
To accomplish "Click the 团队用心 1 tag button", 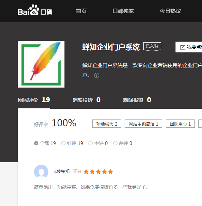I will pos(180,124).
